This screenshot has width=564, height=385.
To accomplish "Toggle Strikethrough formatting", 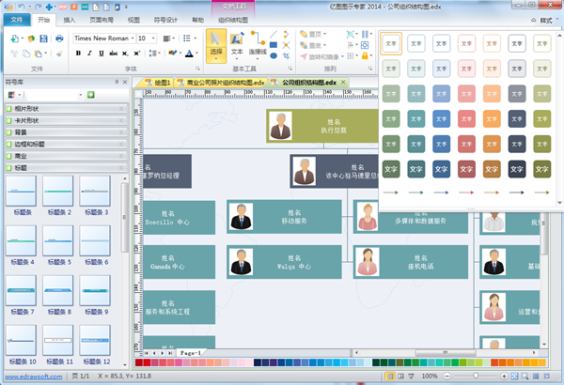I will 114,54.
